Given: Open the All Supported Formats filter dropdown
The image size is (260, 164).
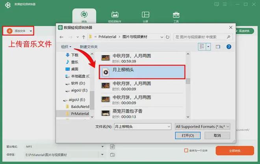Looking at the screenshot, I should [x=202, y=126].
